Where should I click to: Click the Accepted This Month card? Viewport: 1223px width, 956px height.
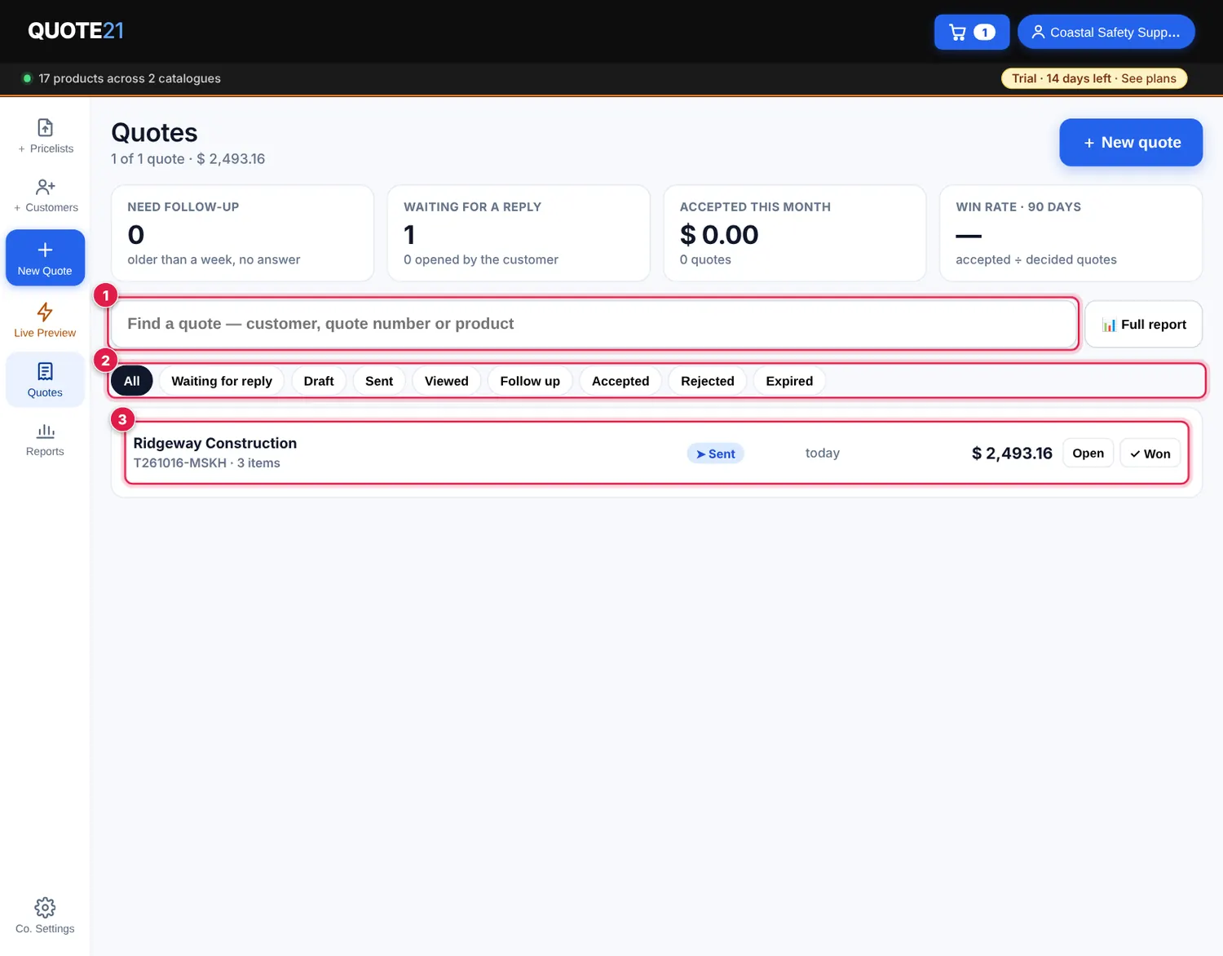(x=795, y=233)
